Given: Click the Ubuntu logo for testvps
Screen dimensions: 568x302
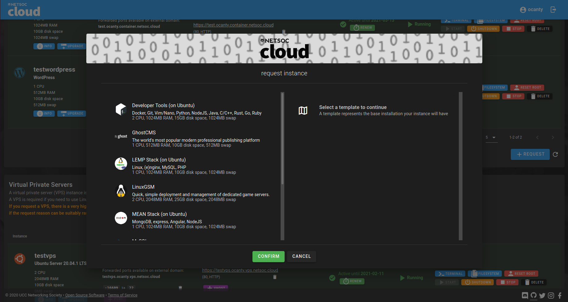Looking at the screenshot, I should 20,259.
